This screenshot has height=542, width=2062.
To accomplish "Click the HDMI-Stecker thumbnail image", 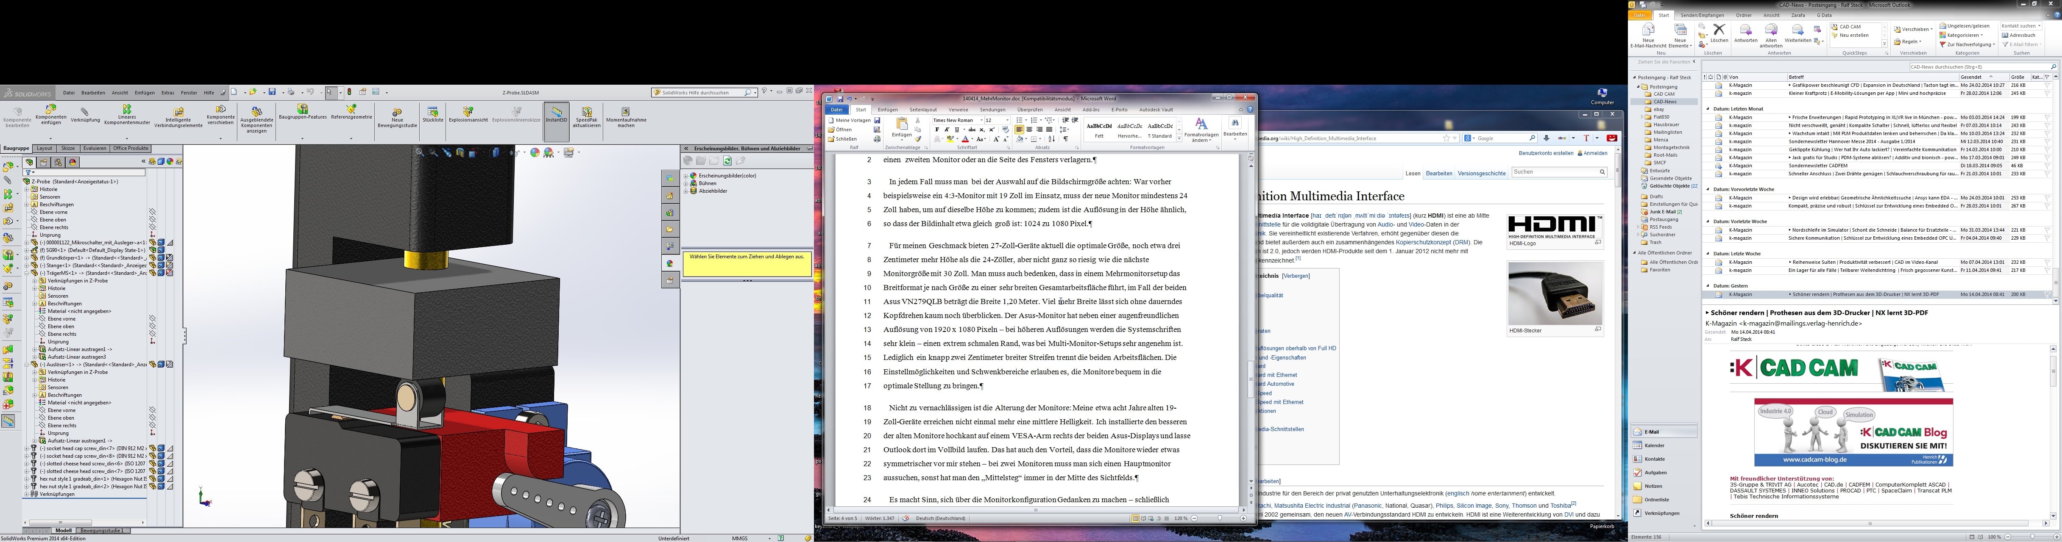I will [1555, 293].
